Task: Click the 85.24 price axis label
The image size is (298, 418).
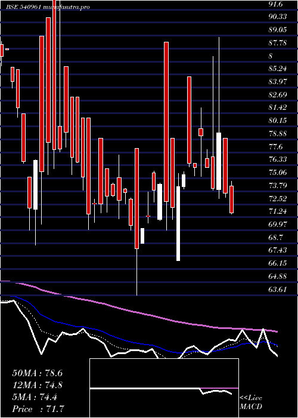Action: pyautogui.click(x=278, y=69)
